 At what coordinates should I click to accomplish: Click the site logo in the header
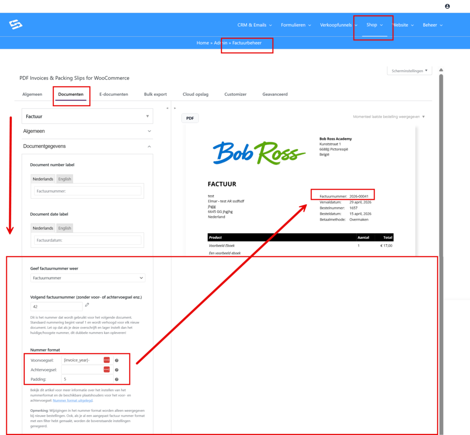tap(16, 24)
